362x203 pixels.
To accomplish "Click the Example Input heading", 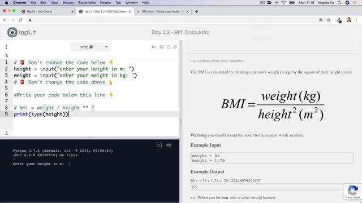I will 205,145.
